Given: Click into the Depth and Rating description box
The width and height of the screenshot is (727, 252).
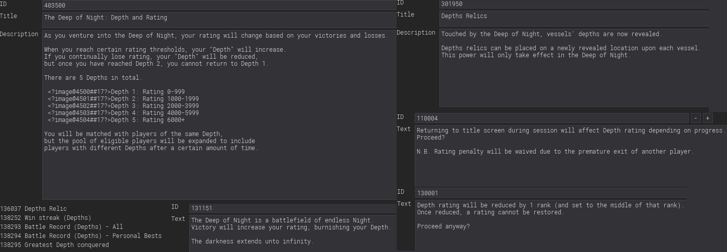Looking at the screenshot, I should click(219, 114).
